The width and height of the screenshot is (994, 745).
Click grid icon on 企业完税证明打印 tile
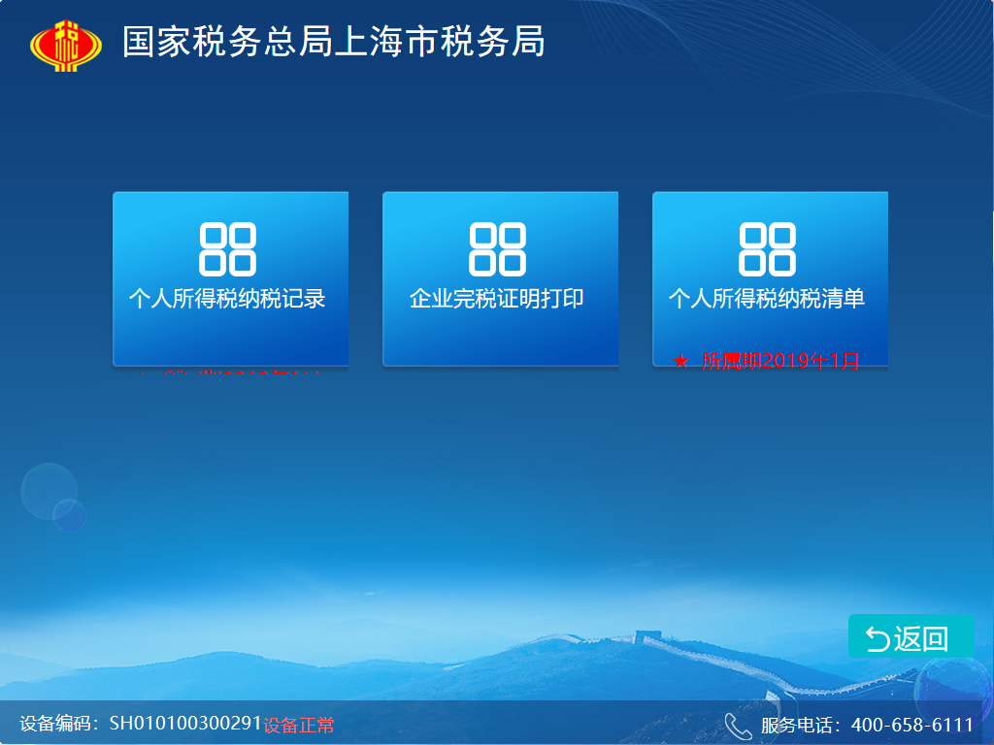pyautogui.click(x=497, y=249)
